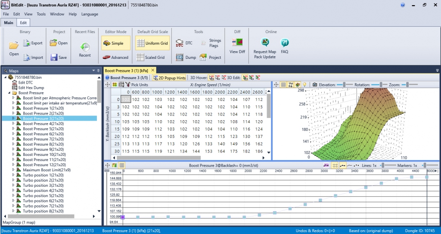Switch to the Edit ribbon tab
Screen dimensions: 441x234
23,23
